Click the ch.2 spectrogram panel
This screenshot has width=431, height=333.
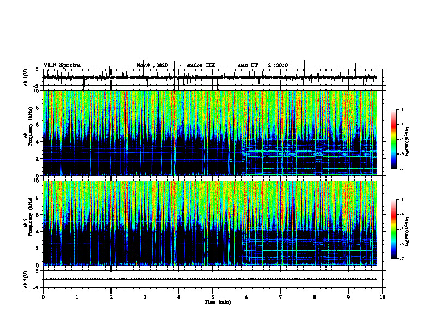point(210,223)
